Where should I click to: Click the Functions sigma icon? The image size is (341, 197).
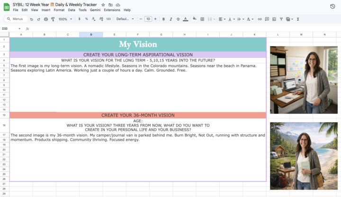[x=297, y=19]
